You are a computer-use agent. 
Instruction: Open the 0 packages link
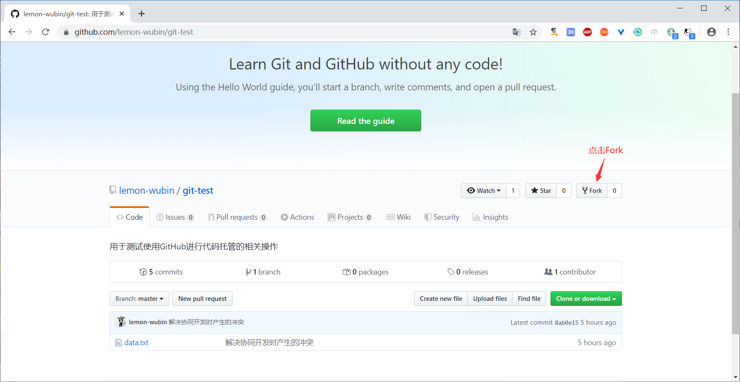[366, 272]
